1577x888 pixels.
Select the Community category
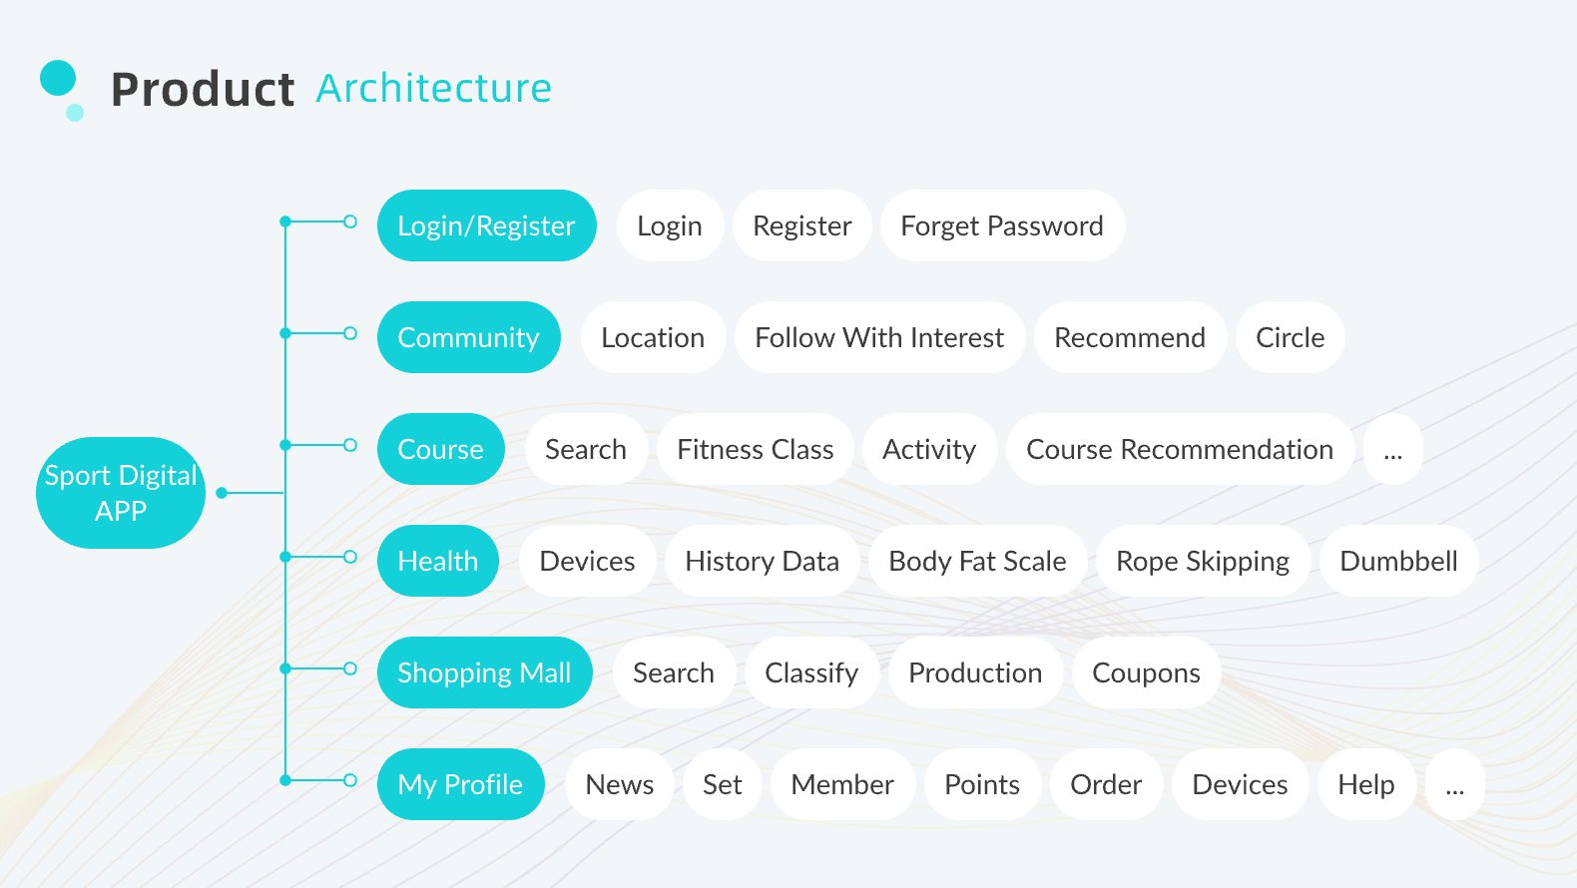[468, 338]
